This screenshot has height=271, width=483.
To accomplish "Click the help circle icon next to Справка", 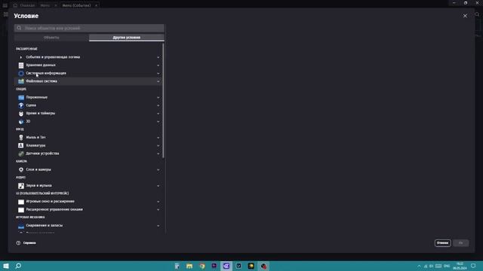I will click(x=18, y=242).
